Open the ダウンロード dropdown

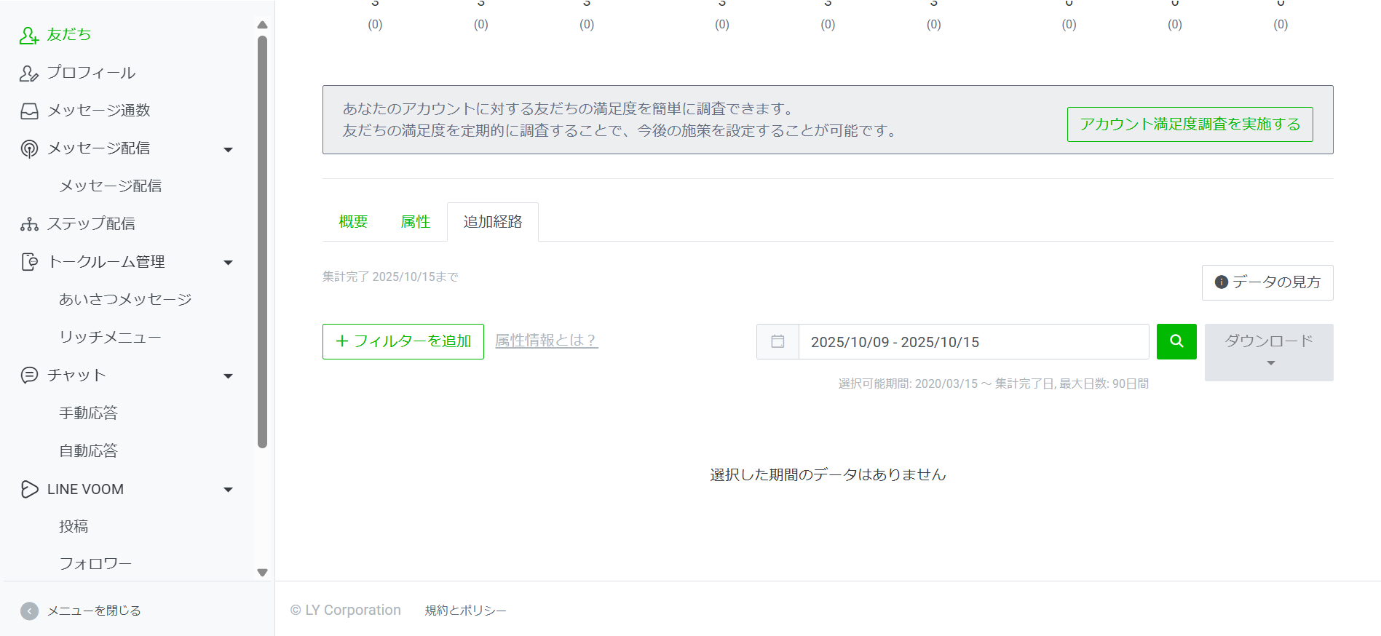(x=1268, y=351)
